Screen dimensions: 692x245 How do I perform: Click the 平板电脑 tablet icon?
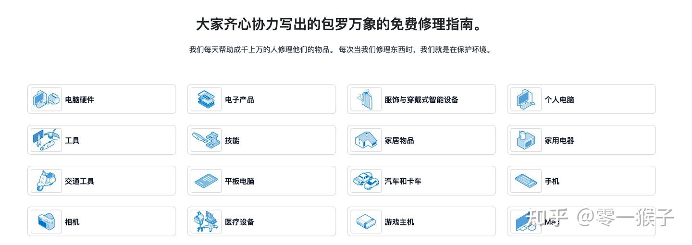(x=206, y=181)
